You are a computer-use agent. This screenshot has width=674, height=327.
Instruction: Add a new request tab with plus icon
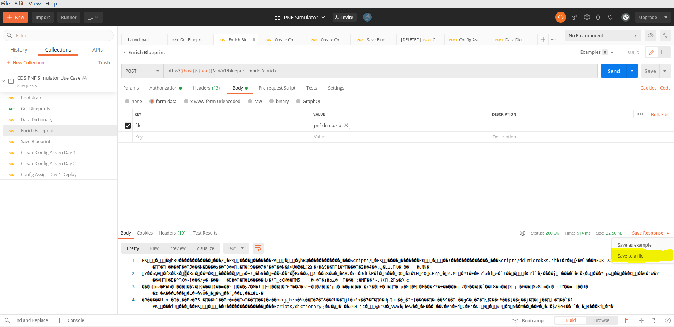pos(543,39)
